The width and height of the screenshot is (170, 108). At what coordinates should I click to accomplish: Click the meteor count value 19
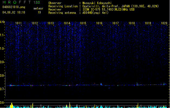click(x=39, y=12)
